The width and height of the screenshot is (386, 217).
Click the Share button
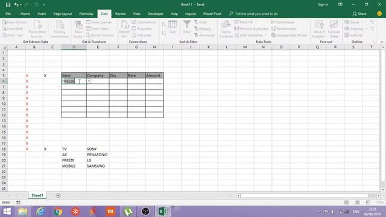click(x=359, y=14)
